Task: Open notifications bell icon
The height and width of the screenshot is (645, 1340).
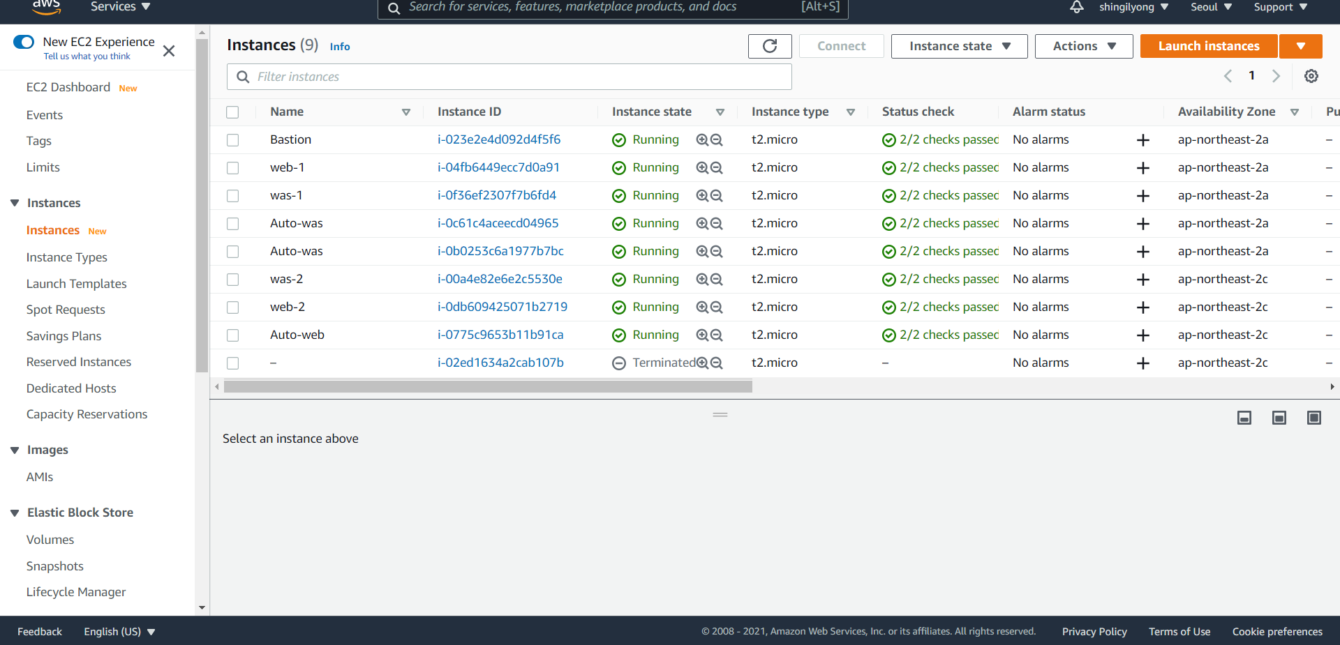Action: tap(1077, 7)
